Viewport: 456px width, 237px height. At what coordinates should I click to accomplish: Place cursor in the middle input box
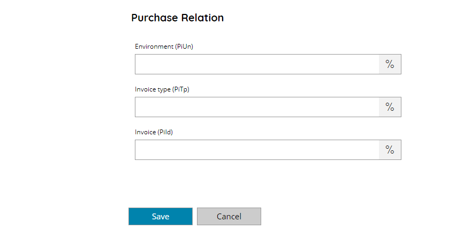point(257,107)
